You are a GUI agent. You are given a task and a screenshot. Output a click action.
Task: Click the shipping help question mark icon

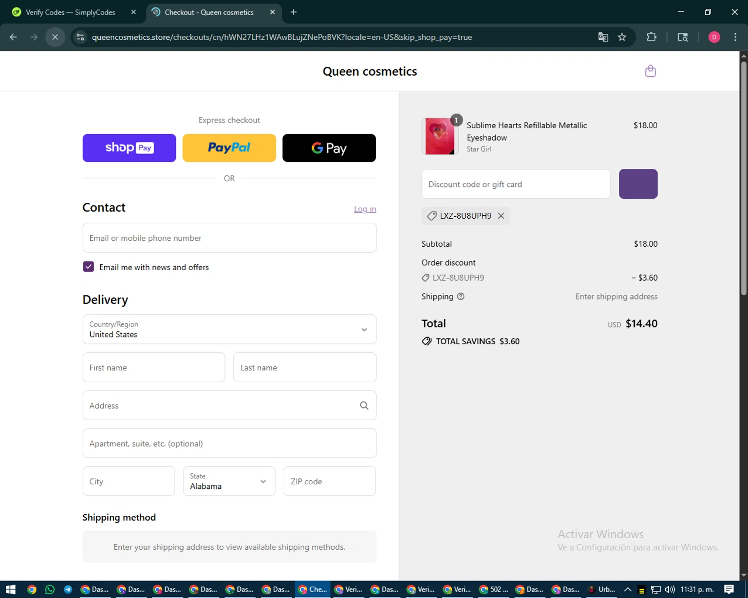pos(461,297)
